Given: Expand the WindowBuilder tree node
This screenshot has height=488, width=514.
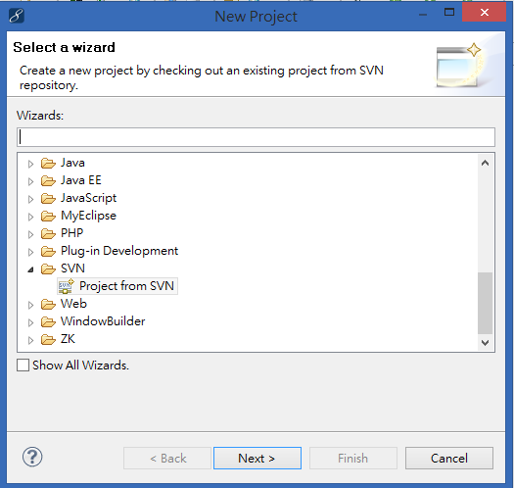Looking at the screenshot, I should click(x=30, y=322).
